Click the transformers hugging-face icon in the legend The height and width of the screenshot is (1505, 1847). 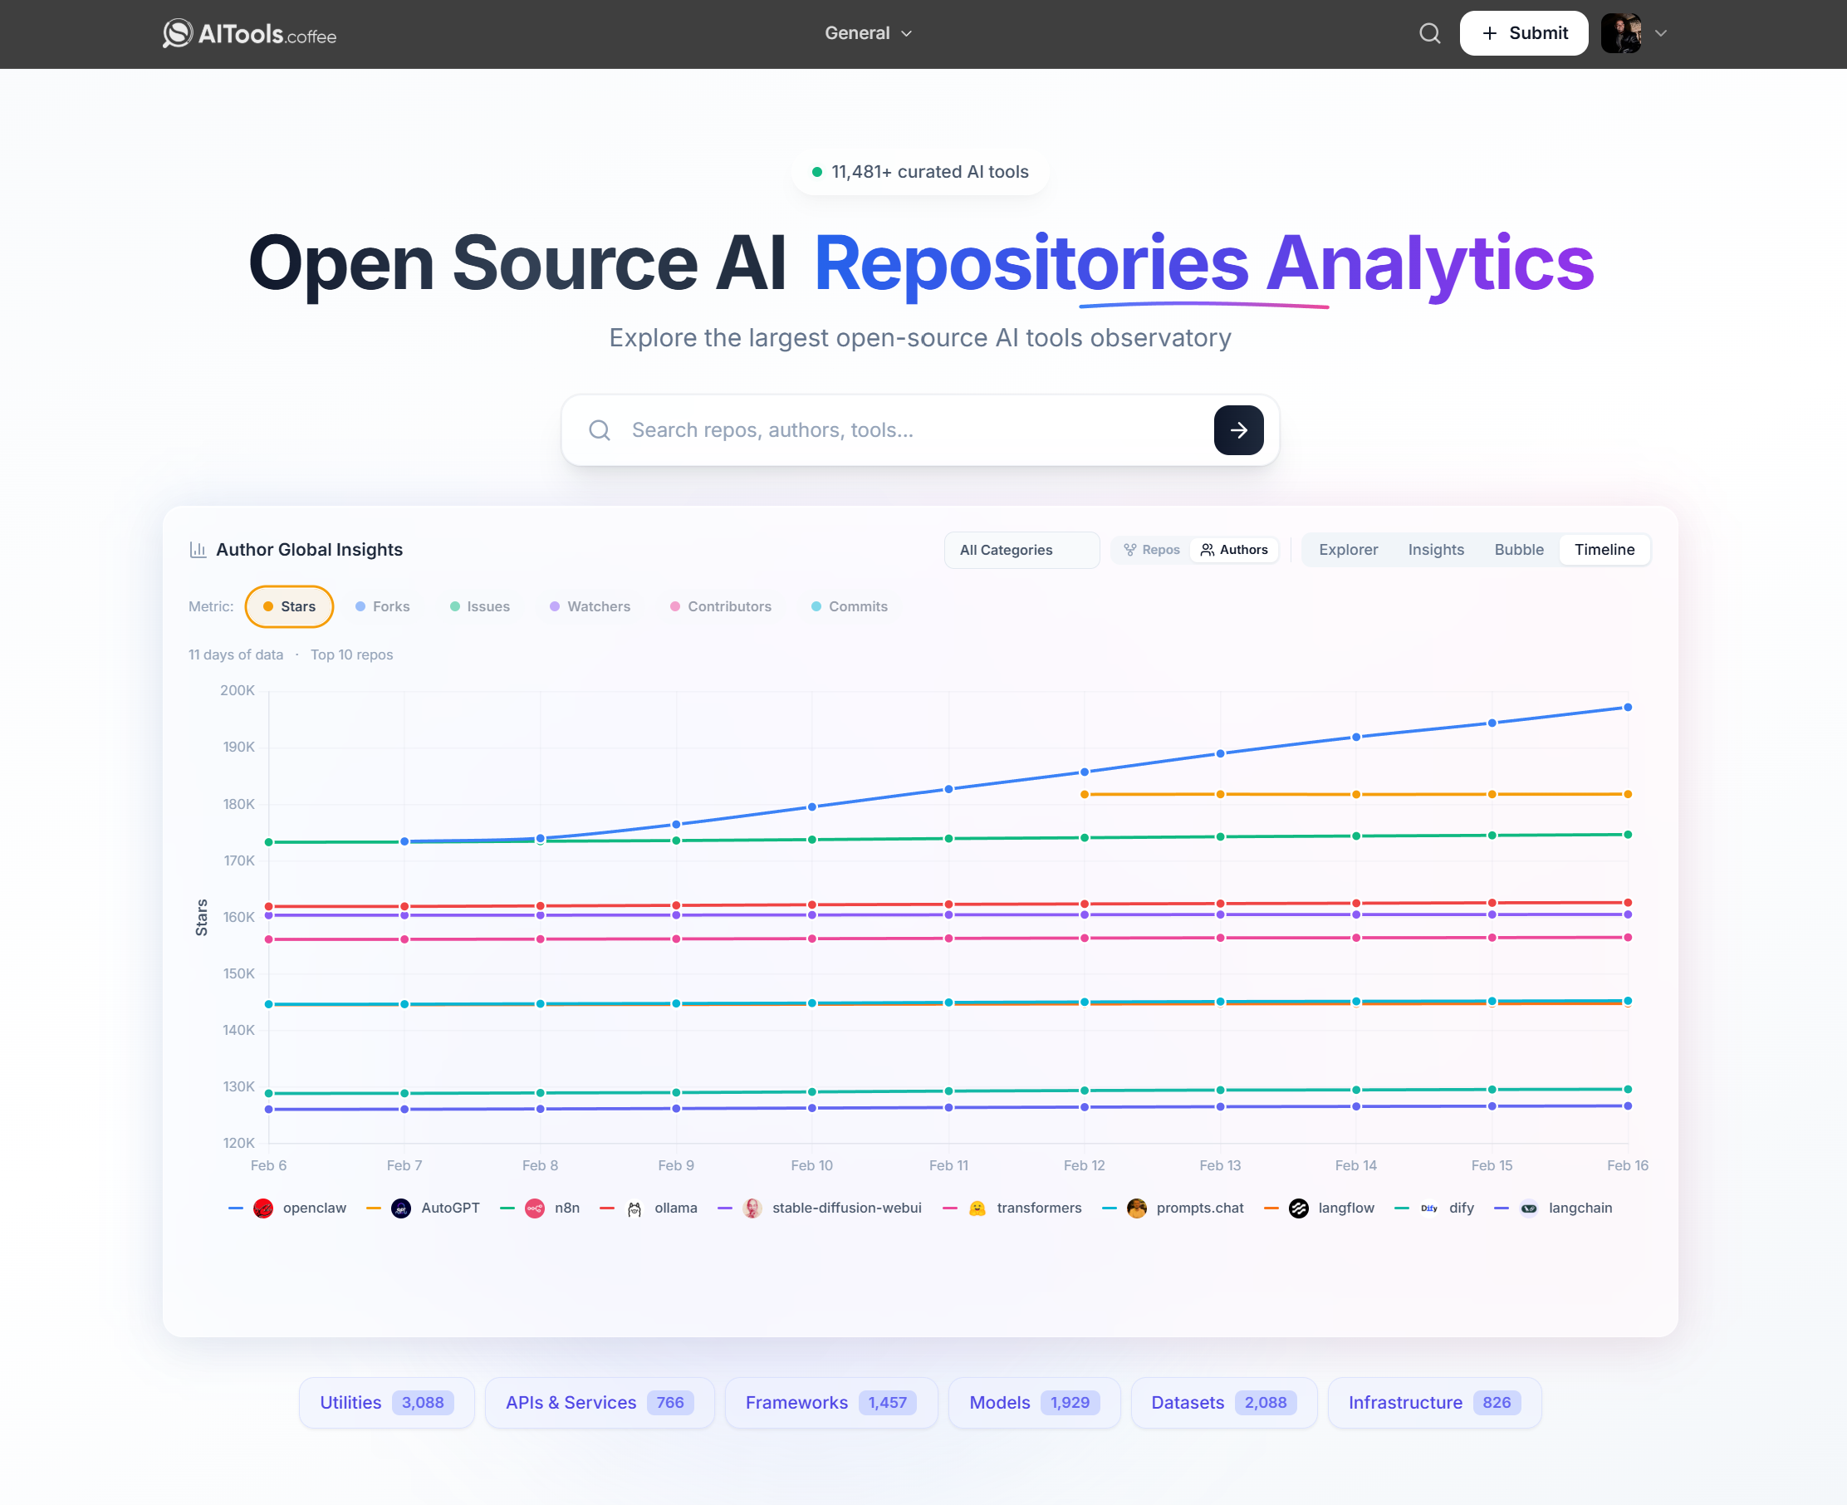(977, 1208)
